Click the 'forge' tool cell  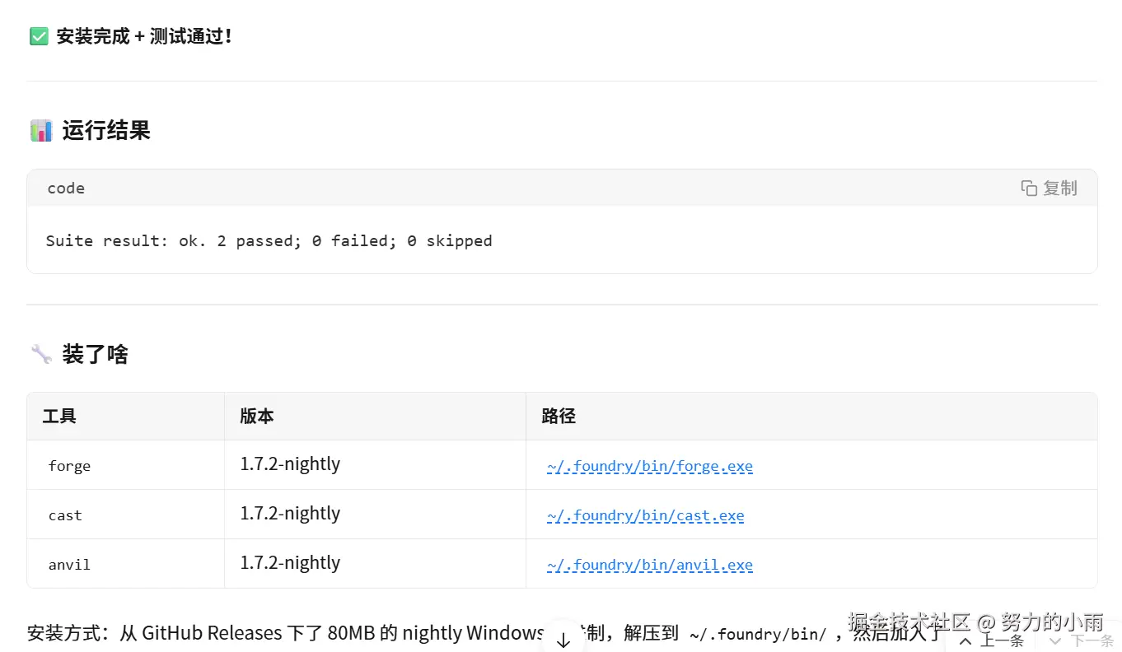[x=69, y=466]
